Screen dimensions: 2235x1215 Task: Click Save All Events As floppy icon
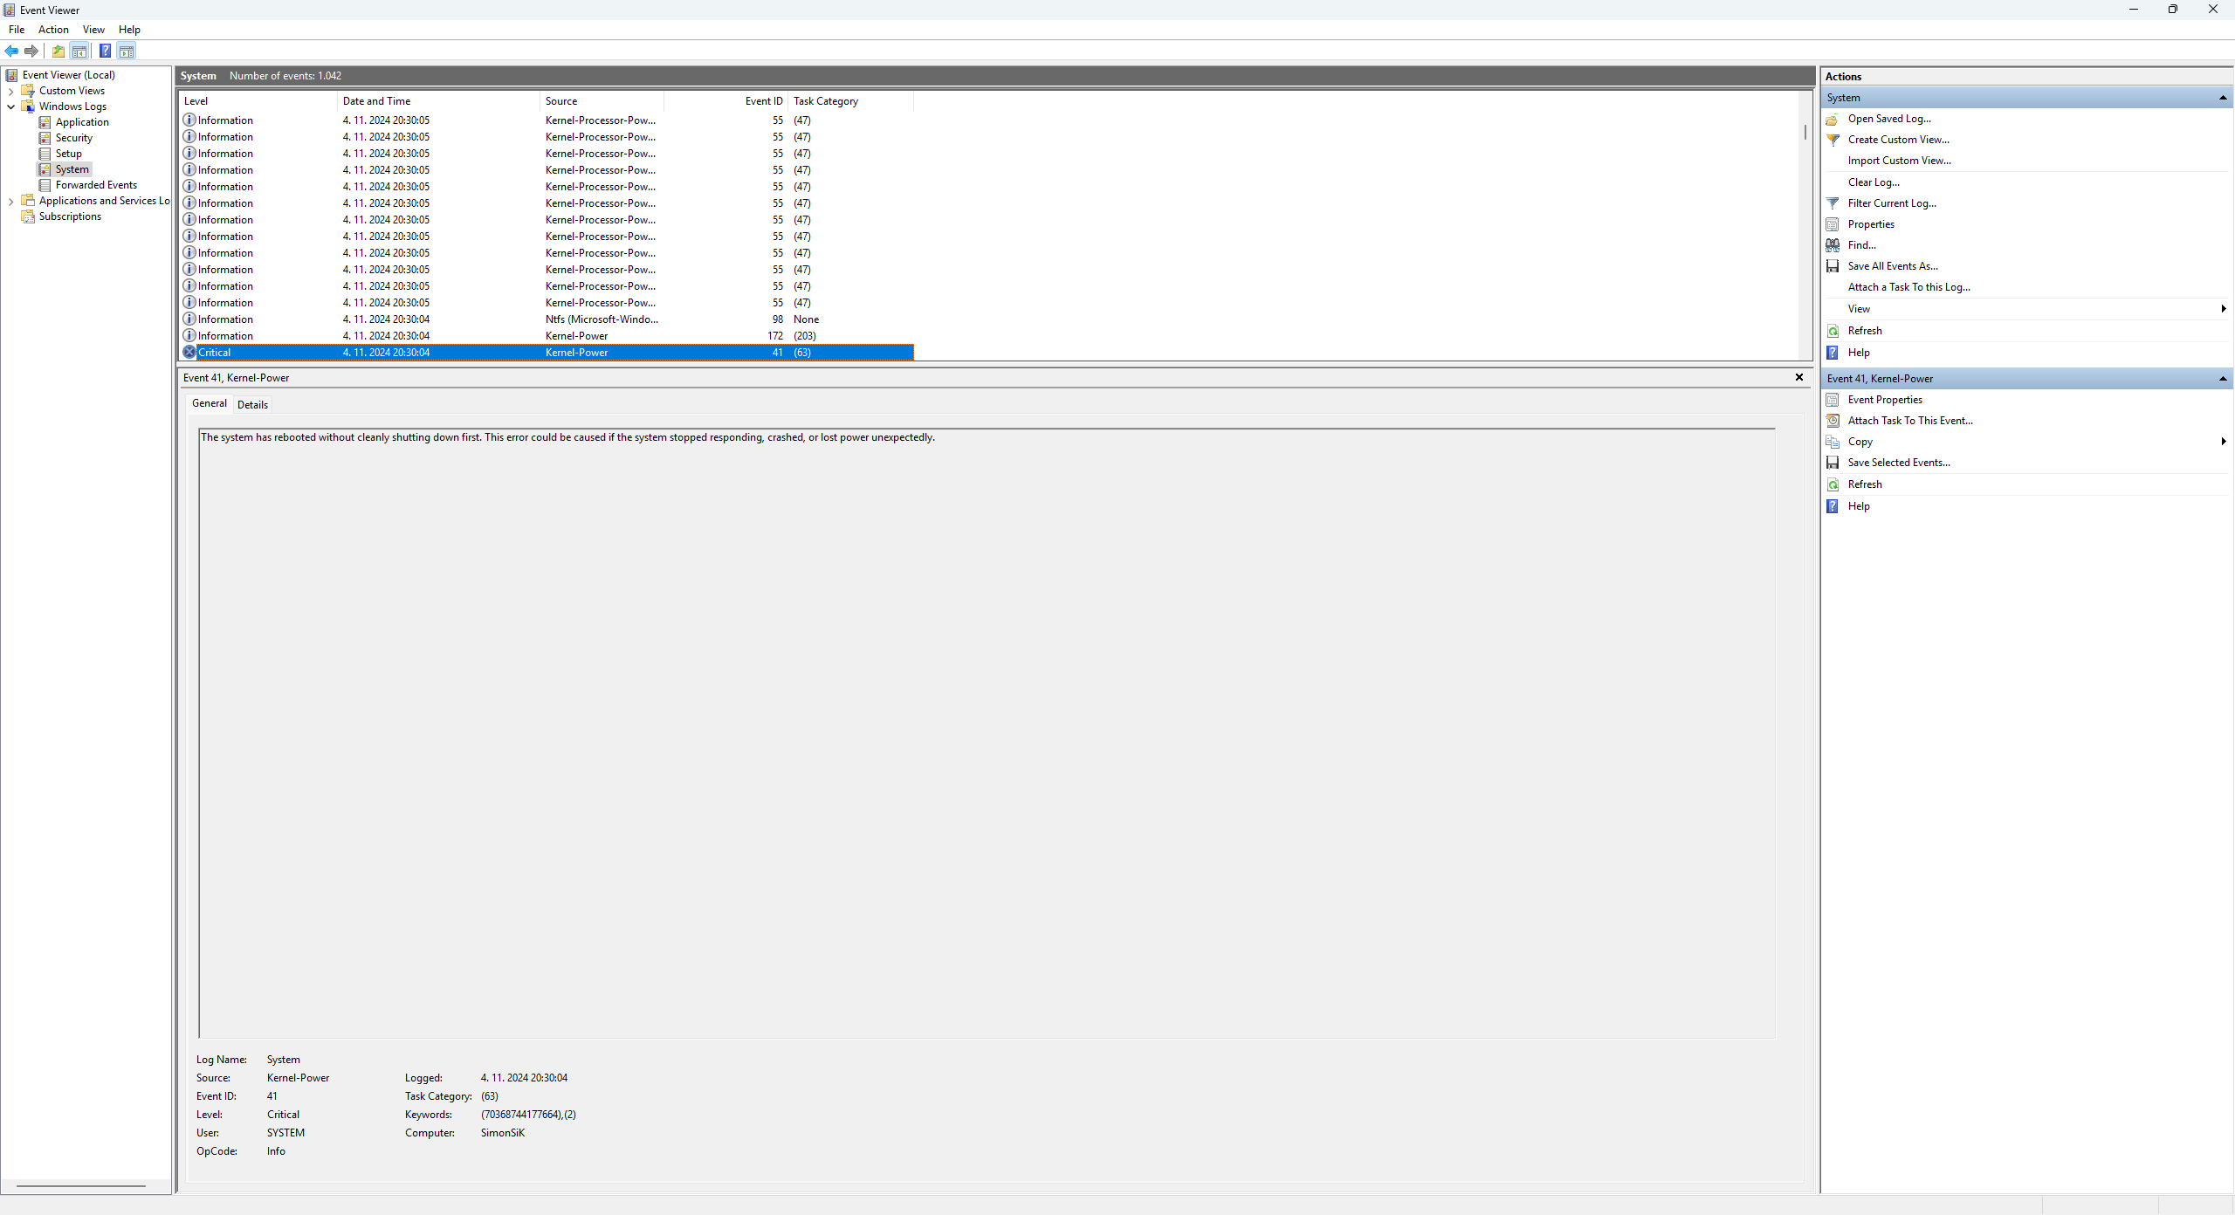pos(1833,266)
